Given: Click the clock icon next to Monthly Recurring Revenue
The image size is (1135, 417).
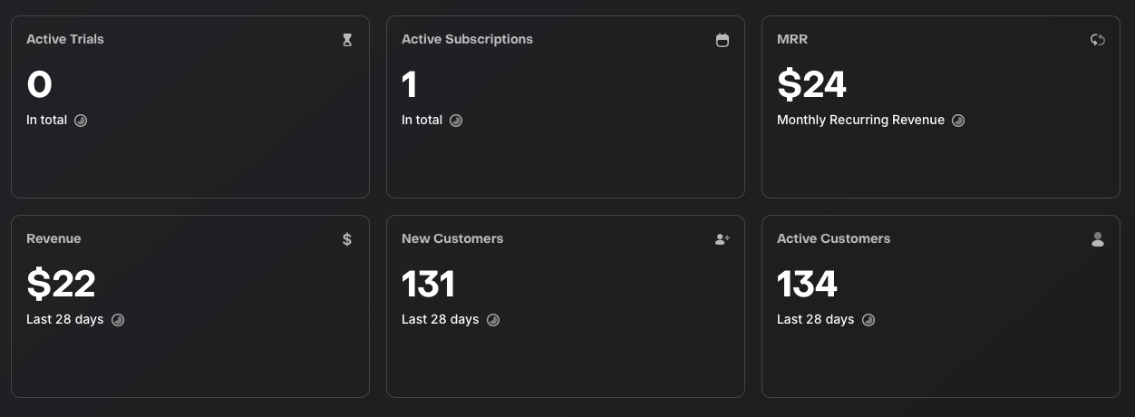Looking at the screenshot, I should (x=958, y=121).
